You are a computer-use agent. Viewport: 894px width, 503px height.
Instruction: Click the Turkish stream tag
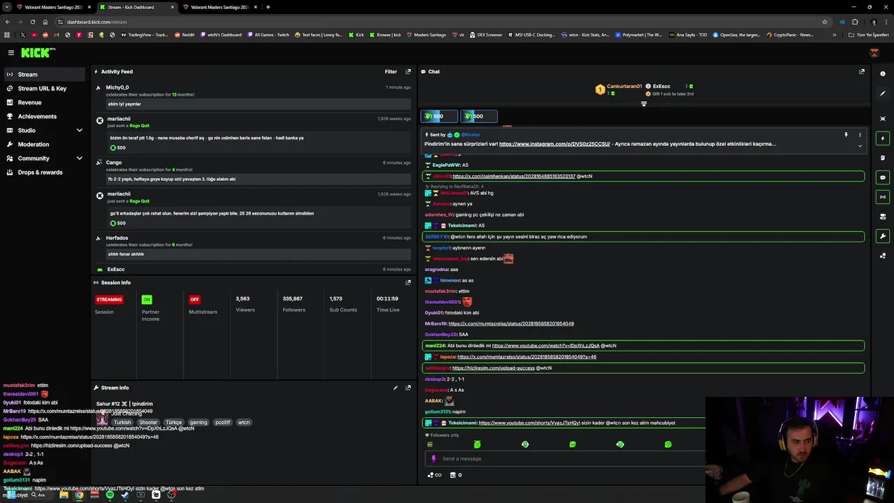tap(122, 422)
